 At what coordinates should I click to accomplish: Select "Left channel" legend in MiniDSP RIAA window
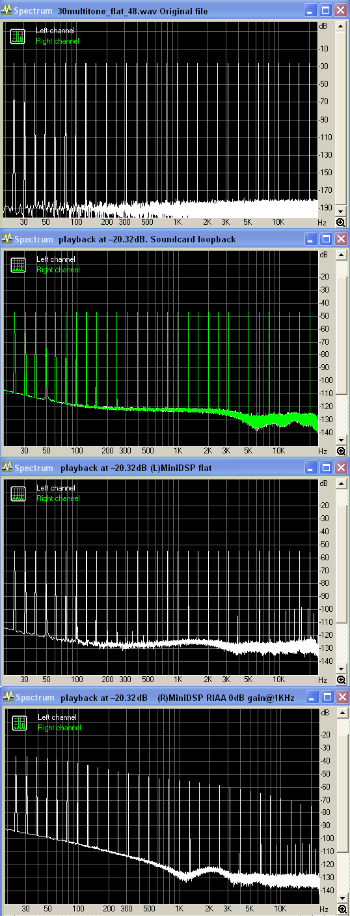pyautogui.click(x=57, y=717)
